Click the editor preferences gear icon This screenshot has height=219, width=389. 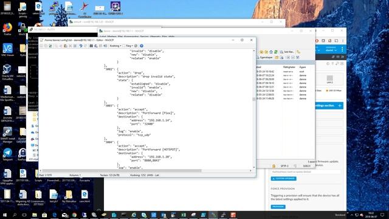coord(136,46)
